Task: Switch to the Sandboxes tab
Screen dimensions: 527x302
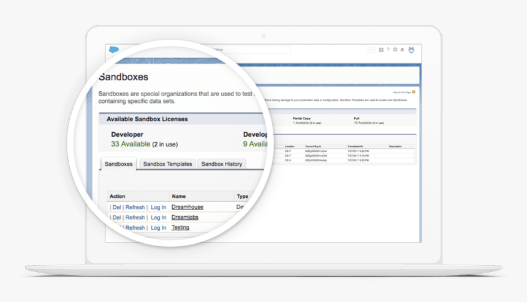Action: pos(118,164)
